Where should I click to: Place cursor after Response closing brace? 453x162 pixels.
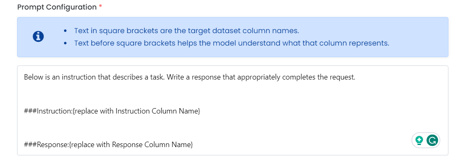click(193, 145)
